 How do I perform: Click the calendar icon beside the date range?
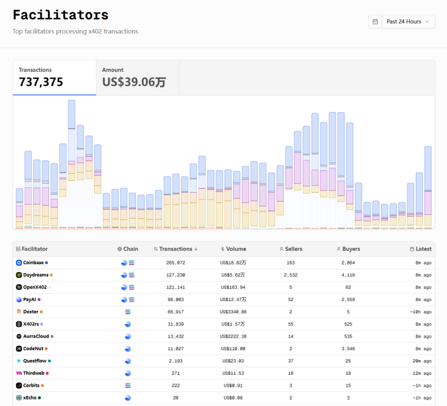point(375,22)
